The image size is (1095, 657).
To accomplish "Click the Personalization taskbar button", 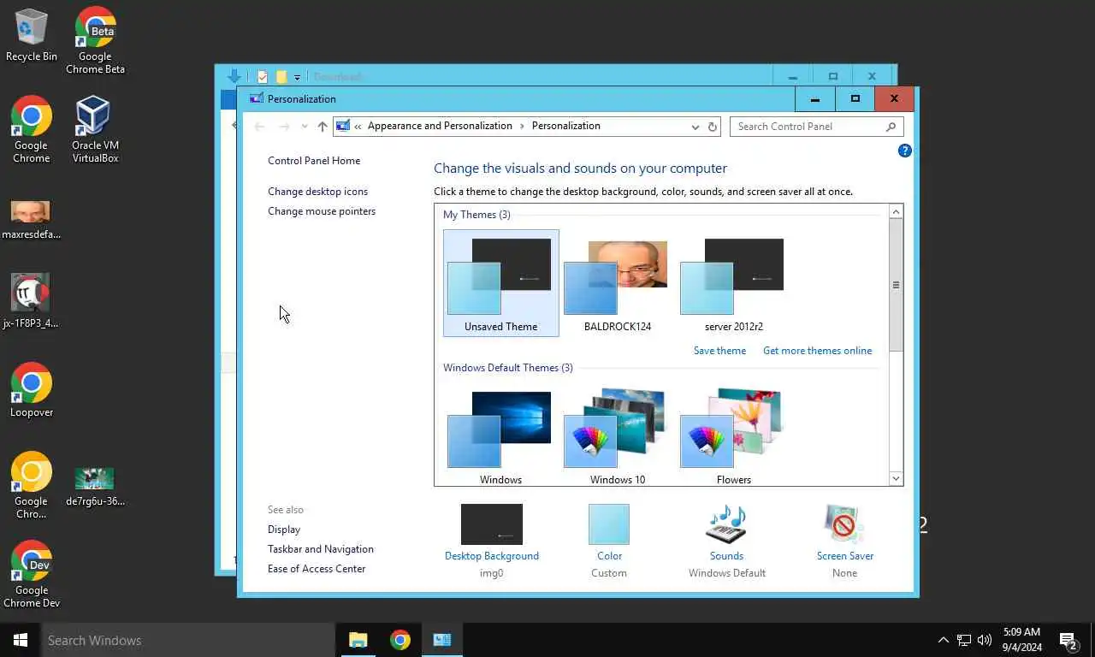I will coord(441,640).
